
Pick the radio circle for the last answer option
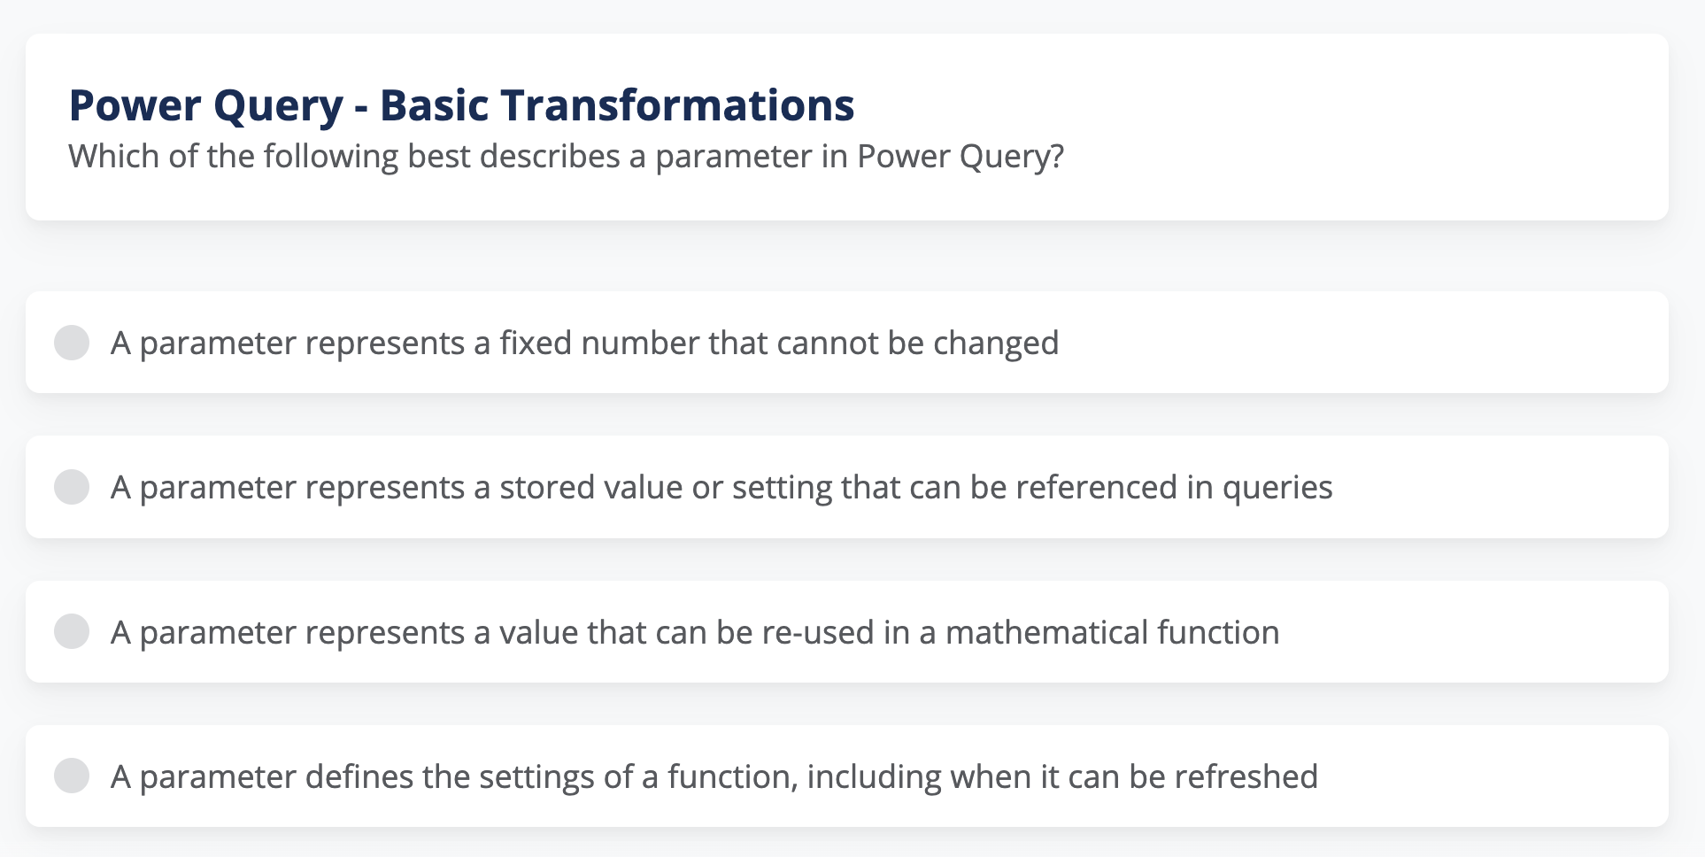(73, 776)
